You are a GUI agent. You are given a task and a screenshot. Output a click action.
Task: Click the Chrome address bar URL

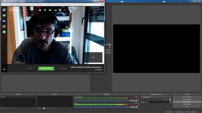click(46, 5)
